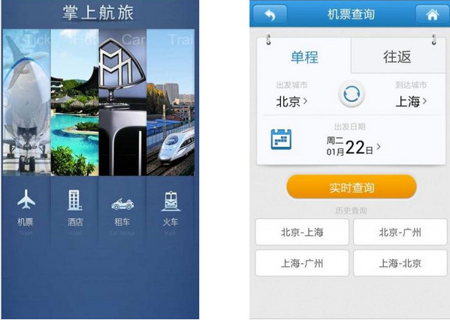Image resolution: width=450 pixels, height=320 pixels.
Task: Pick the 上海-北京 history query
Action: tap(400, 263)
